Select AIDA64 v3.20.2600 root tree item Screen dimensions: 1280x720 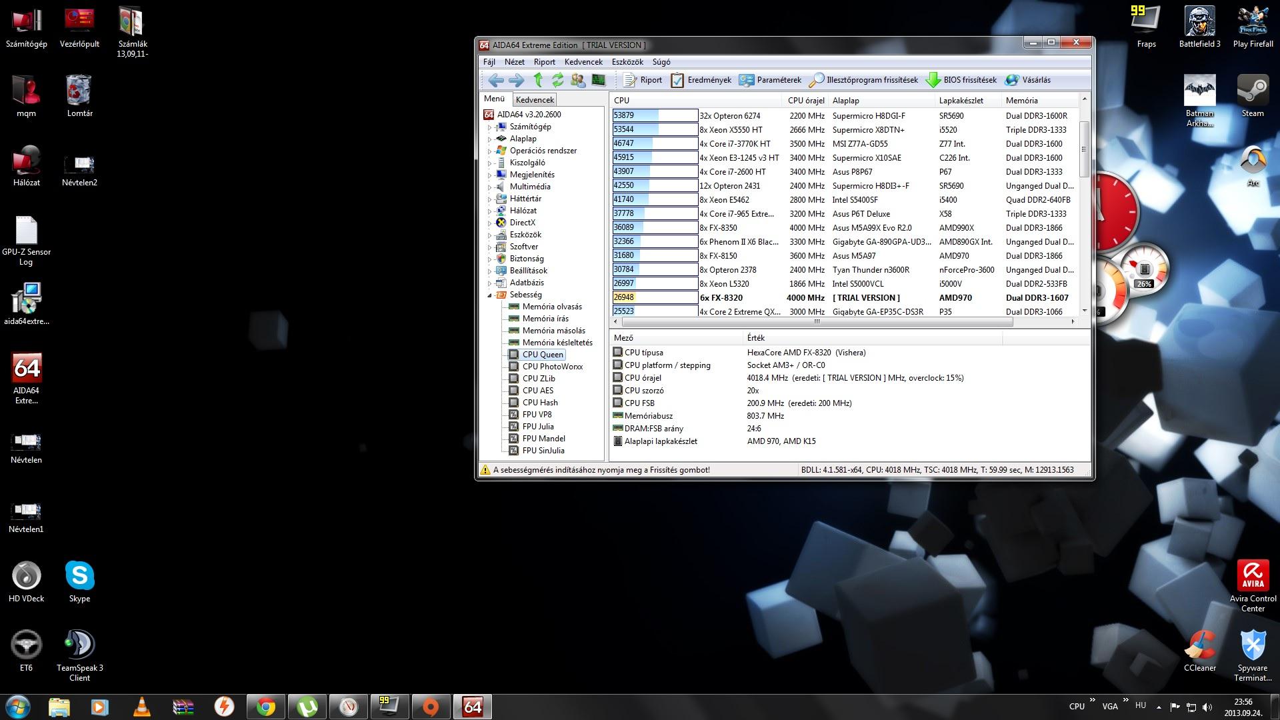(529, 115)
